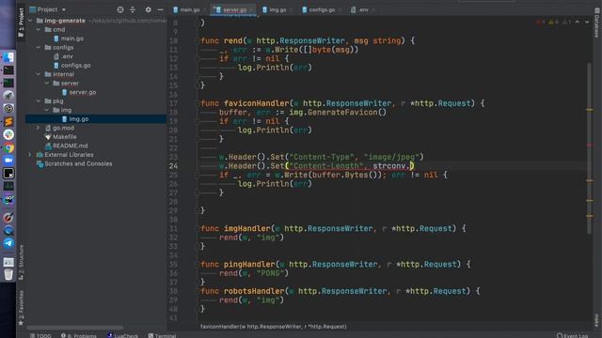Select README.md in project tree
The image size is (602, 338).
coord(70,146)
